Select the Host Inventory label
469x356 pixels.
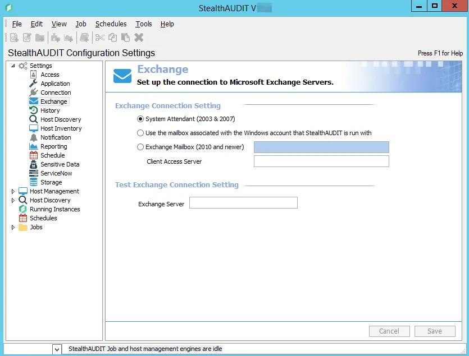click(x=61, y=128)
